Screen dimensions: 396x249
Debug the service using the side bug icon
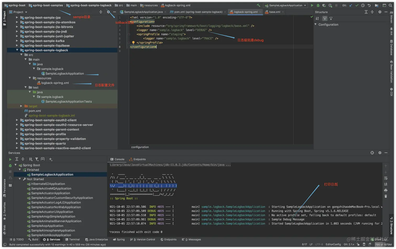point(10,165)
